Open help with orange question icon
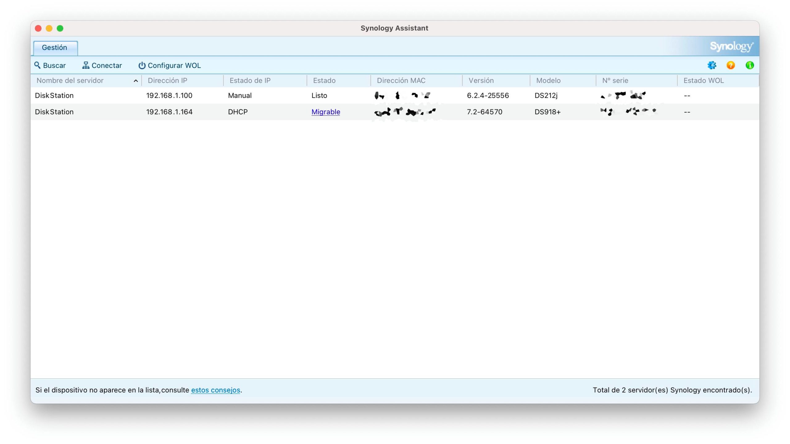The image size is (790, 444). (730, 65)
